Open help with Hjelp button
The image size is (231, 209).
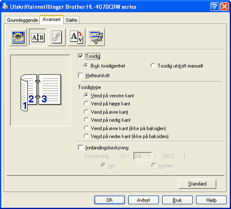coord(211,200)
